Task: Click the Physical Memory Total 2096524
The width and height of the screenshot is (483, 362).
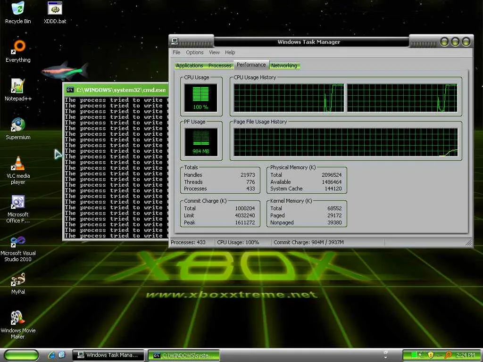Action: coord(332,175)
